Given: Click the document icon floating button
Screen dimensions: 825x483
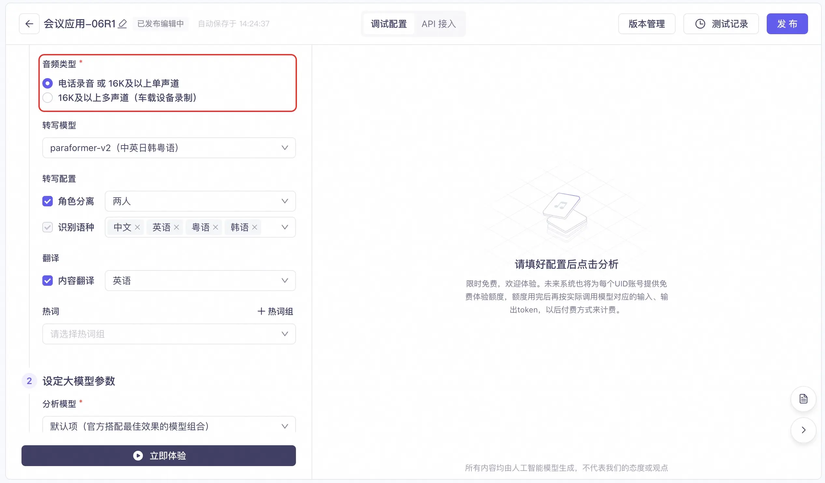Looking at the screenshot, I should [803, 399].
